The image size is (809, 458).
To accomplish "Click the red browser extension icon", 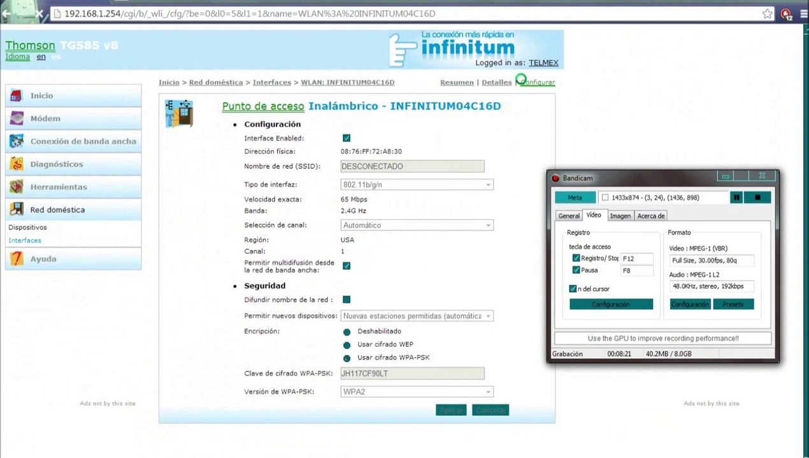I will click(x=786, y=14).
